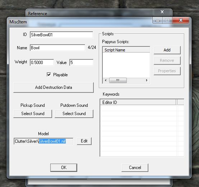Focus the Value input field
Image resolution: width=199 pixels, height=187 pixels.
point(82,62)
